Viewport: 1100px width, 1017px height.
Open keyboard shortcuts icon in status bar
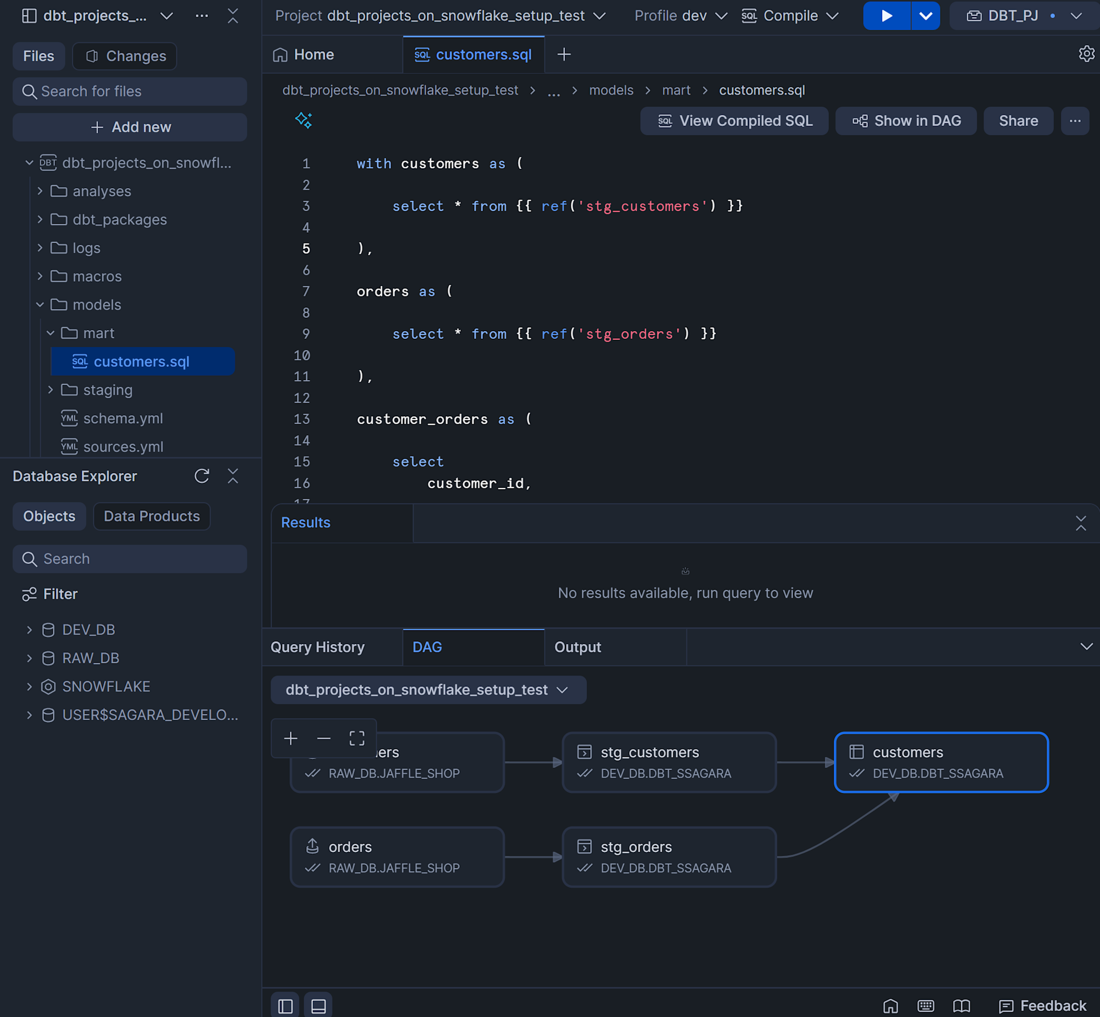click(926, 1005)
